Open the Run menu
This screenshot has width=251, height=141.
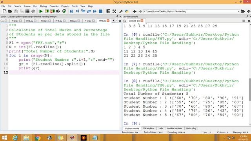pyautogui.click(x=35, y=6)
